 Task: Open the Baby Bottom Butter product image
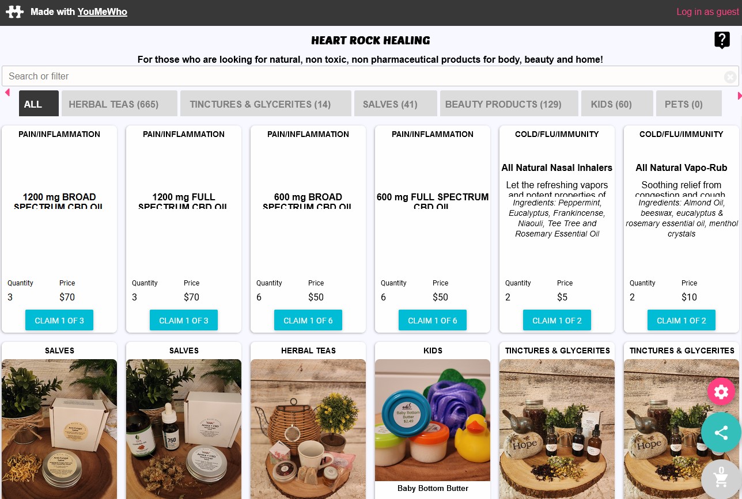[433, 420]
